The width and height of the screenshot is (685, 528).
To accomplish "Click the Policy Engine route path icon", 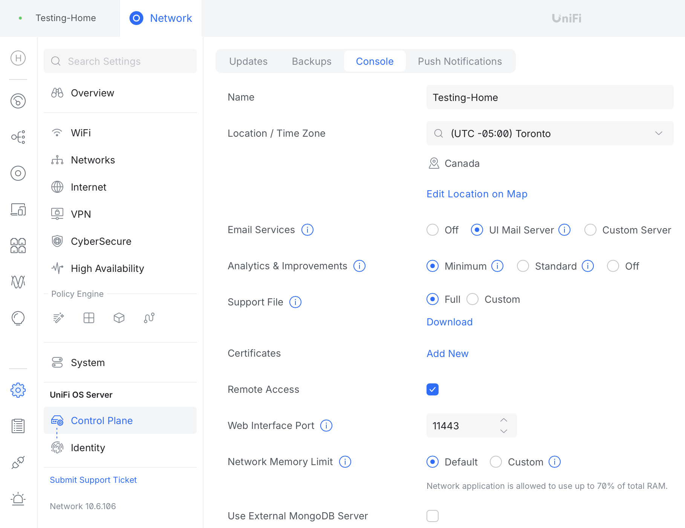I will click(x=149, y=318).
